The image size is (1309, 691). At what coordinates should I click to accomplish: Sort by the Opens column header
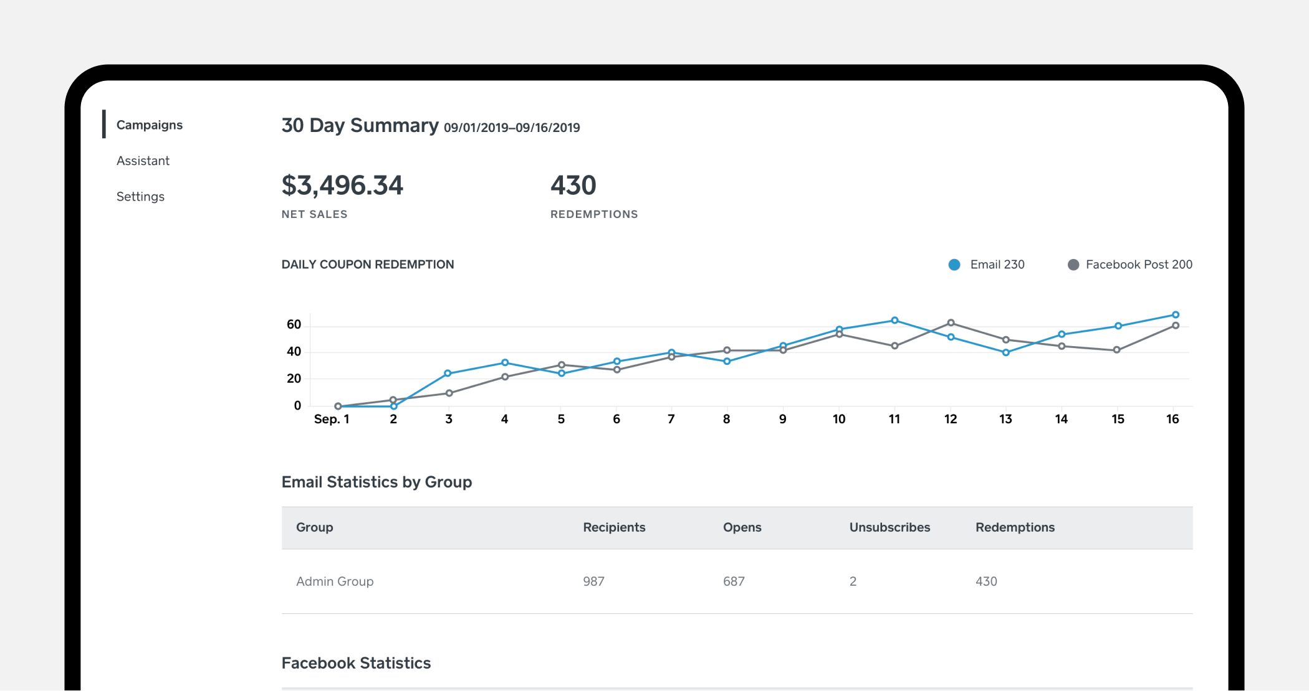pyautogui.click(x=742, y=527)
